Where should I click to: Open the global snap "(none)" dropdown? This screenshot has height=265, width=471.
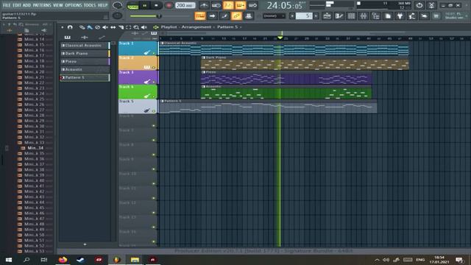pos(274,16)
